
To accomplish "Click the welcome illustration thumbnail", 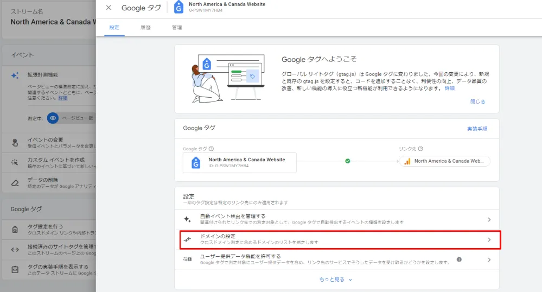I will [228, 79].
